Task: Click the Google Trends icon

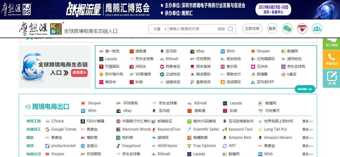Action: coord(47,129)
